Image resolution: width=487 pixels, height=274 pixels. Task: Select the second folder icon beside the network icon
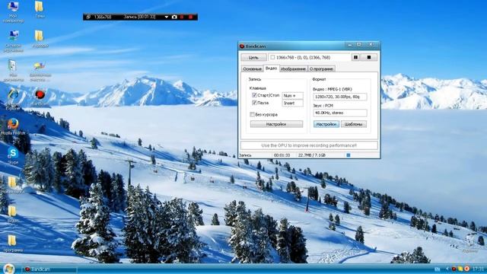point(40,39)
